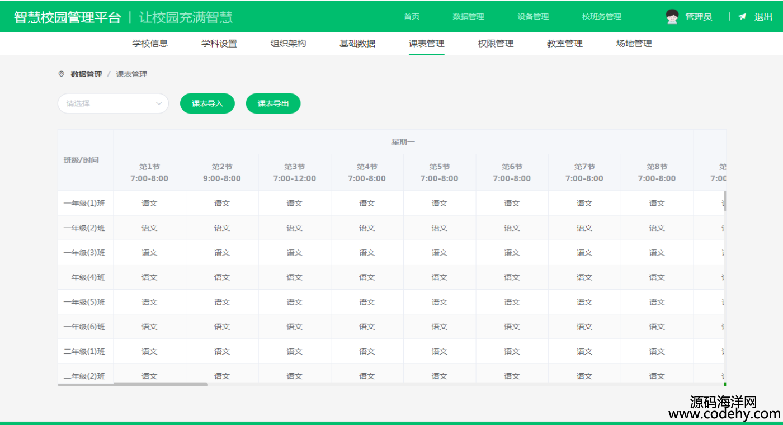Switch to the 学校信息 tab
The image size is (783, 425).
coord(150,44)
